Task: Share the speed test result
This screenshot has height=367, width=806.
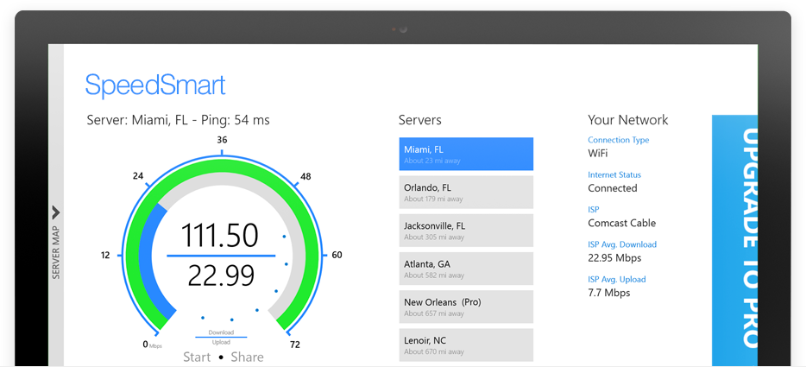Action: [x=248, y=357]
